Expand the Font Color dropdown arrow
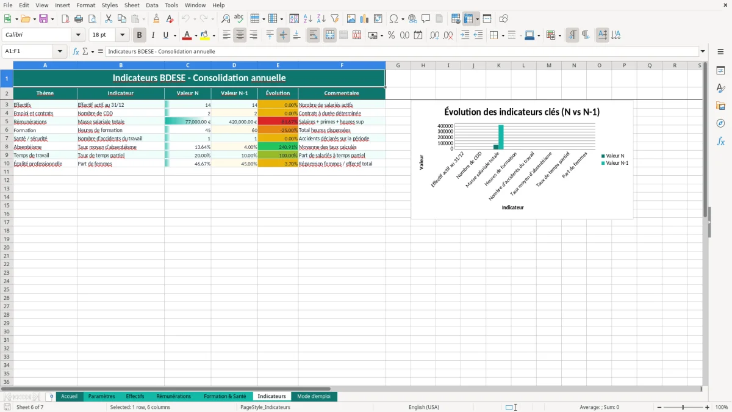 coord(196,35)
